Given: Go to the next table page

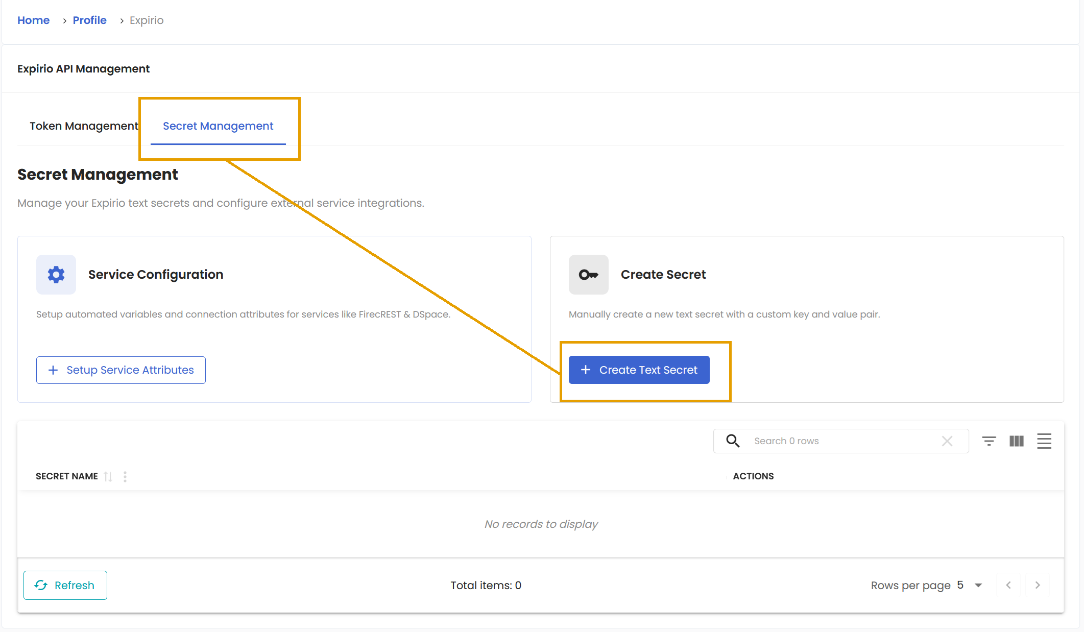Looking at the screenshot, I should pyautogui.click(x=1038, y=585).
